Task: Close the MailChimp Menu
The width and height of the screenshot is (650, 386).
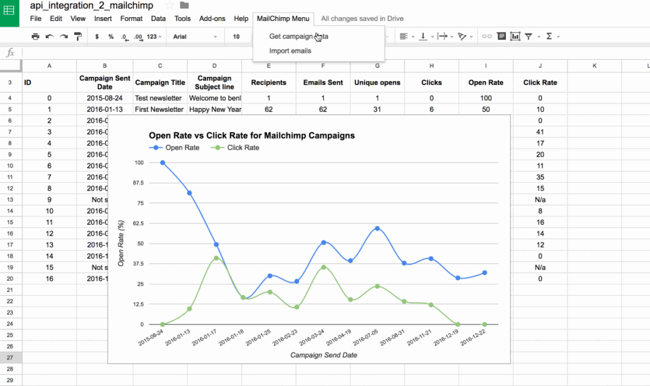Action: [283, 18]
